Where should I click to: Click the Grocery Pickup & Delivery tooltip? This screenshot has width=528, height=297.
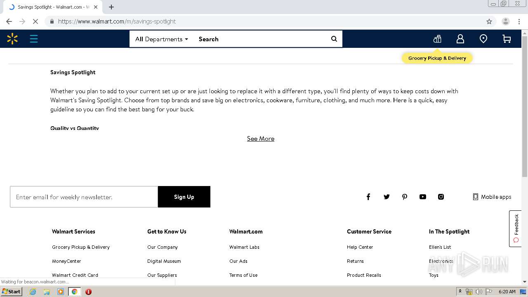[437, 58]
